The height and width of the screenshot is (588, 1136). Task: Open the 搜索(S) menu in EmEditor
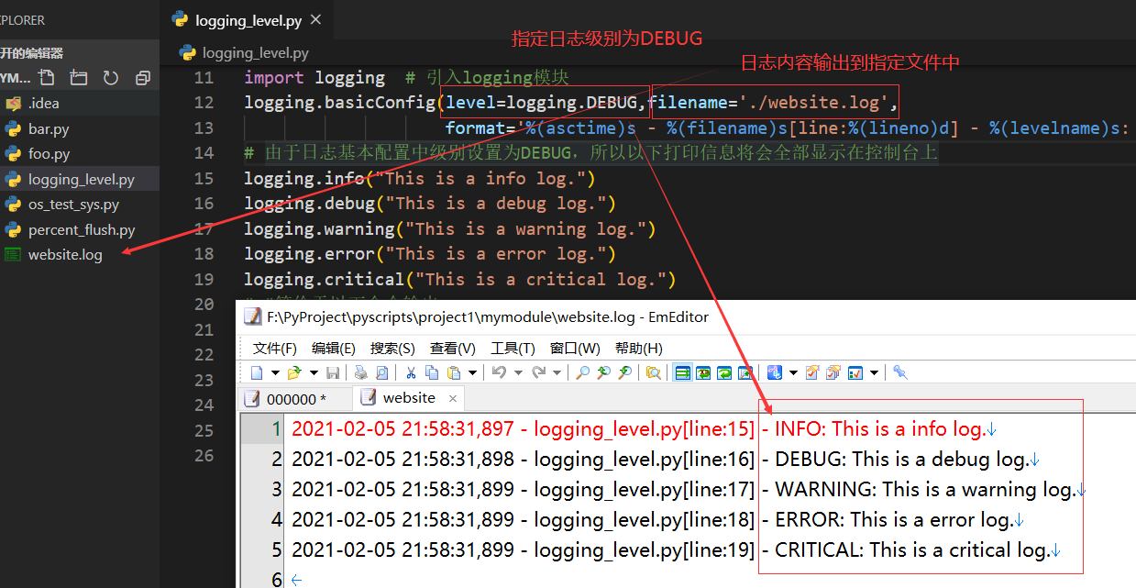click(392, 349)
